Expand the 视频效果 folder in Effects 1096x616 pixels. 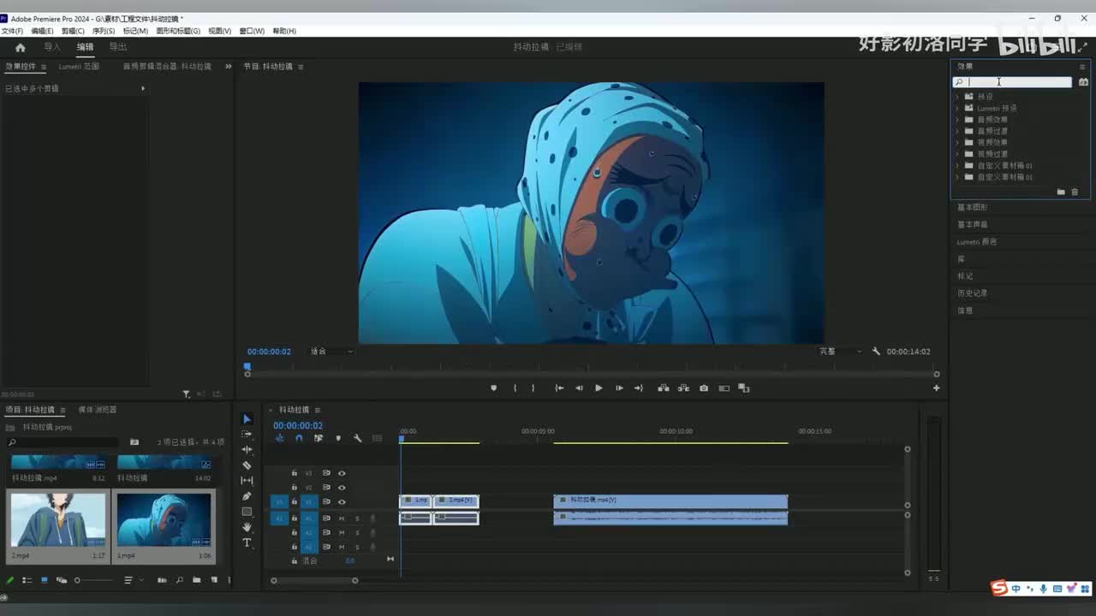coord(957,143)
